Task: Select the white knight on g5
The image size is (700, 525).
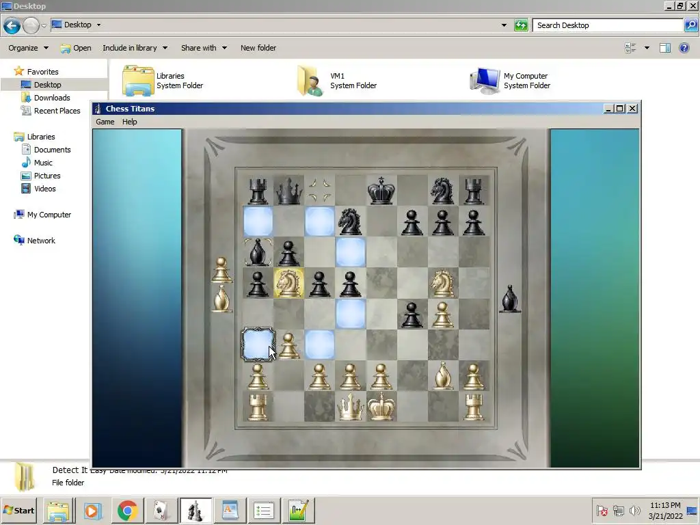Action: pyautogui.click(x=442, y=283)
